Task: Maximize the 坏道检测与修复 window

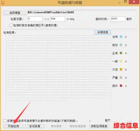Action: [126, 2]
